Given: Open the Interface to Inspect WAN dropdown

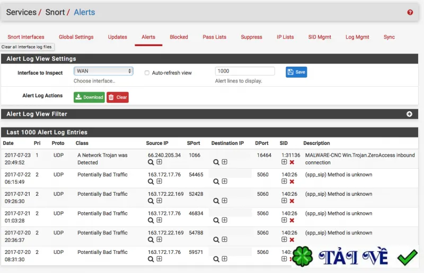Looking at the screenshot, I should (x=103, y=71).
